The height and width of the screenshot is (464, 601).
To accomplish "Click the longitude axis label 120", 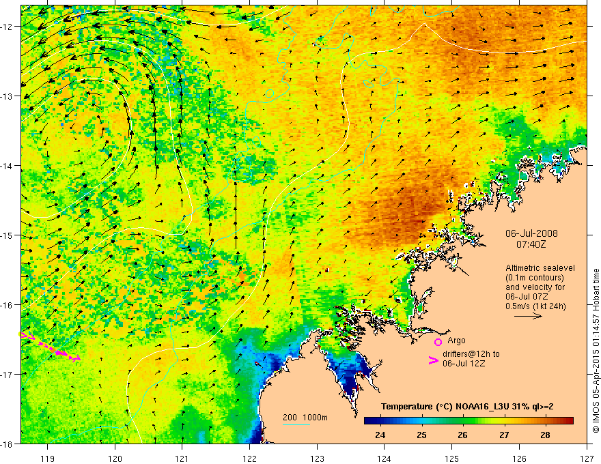I will point(115,459).
